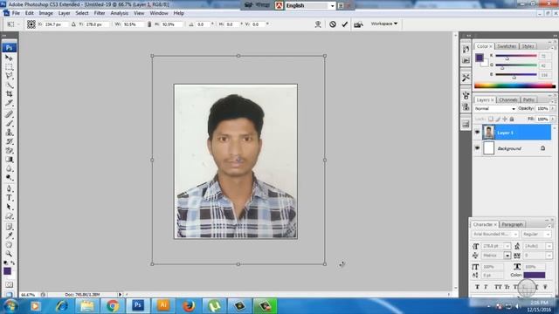Select the Layer 1 row
This screenshot has width=559, height=314.
(513, 133)
